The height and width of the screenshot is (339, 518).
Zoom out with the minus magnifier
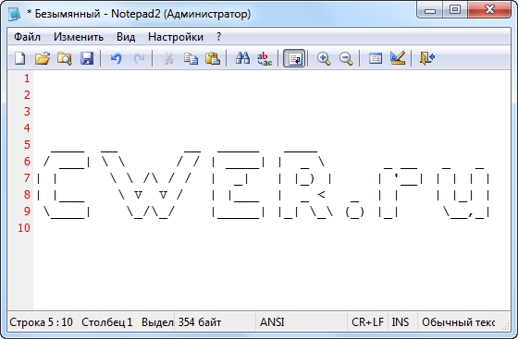(x=346, y=58)
